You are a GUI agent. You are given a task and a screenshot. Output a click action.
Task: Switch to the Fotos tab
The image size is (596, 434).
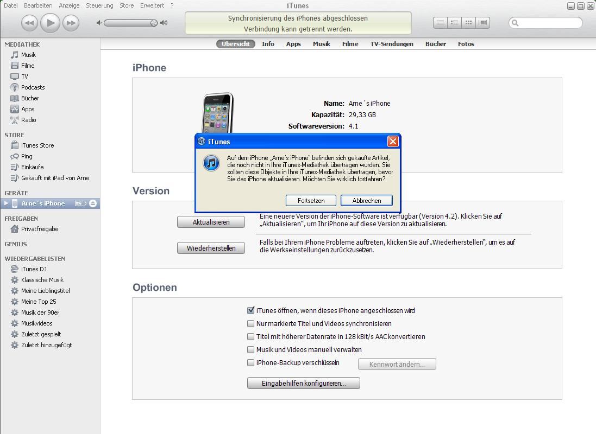[466, 44]
